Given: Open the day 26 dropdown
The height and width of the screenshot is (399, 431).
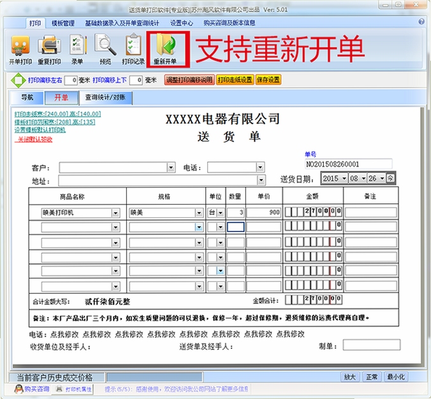Looking at the screenshot, I should (x=383, y=178).
